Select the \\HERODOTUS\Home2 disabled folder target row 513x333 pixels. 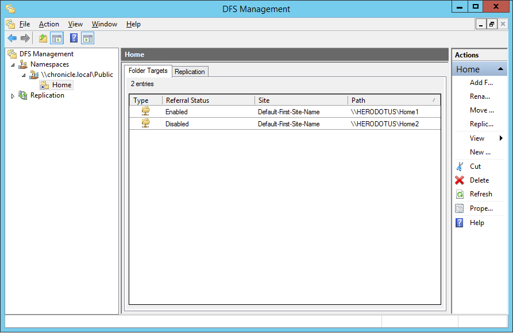tap(285, 124)
